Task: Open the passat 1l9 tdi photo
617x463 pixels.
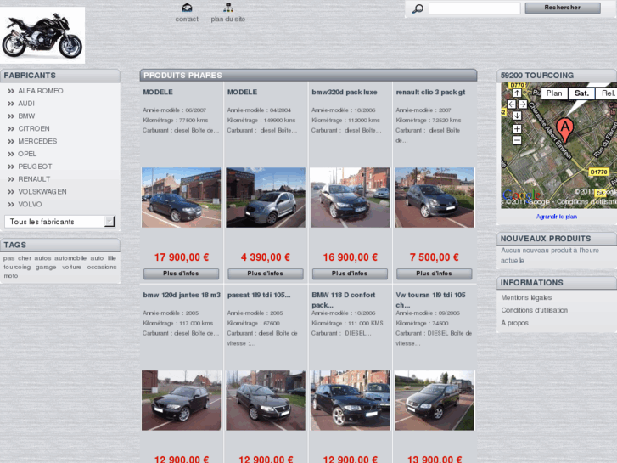Action: click(266, 400)
